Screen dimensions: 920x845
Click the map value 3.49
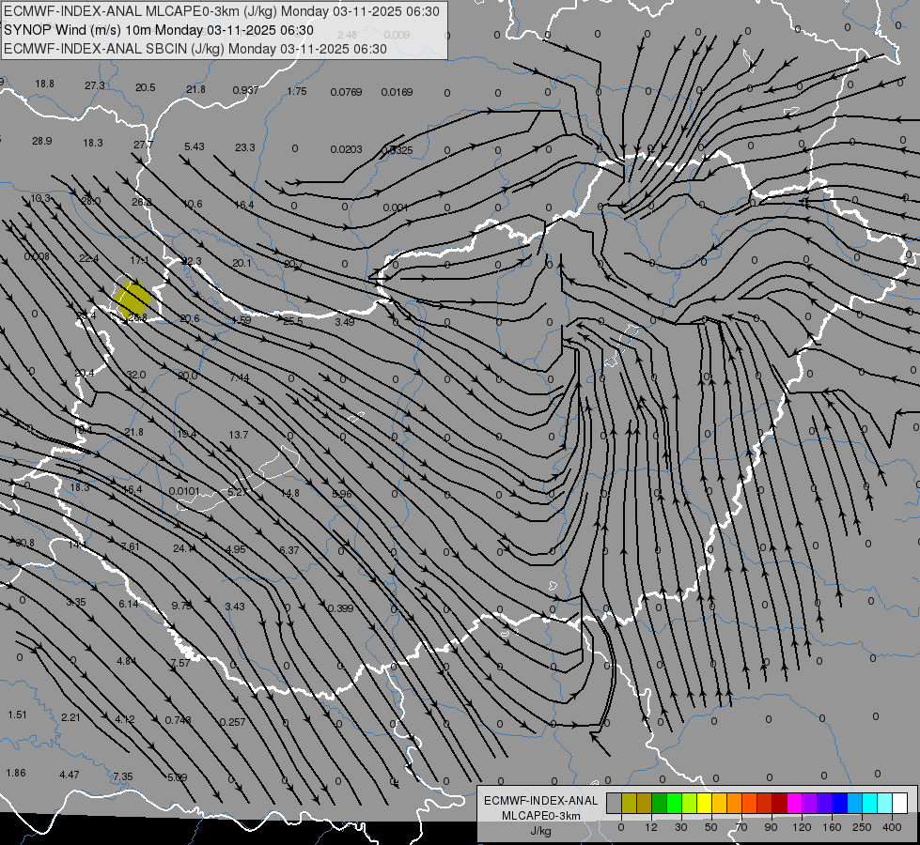pos(345,322)
